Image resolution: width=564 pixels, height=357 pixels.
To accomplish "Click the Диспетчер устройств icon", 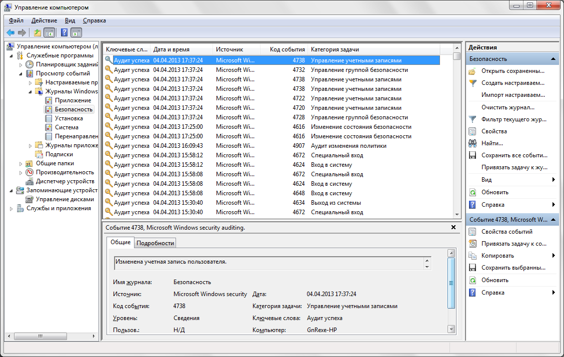I will [x=29, y=181].
